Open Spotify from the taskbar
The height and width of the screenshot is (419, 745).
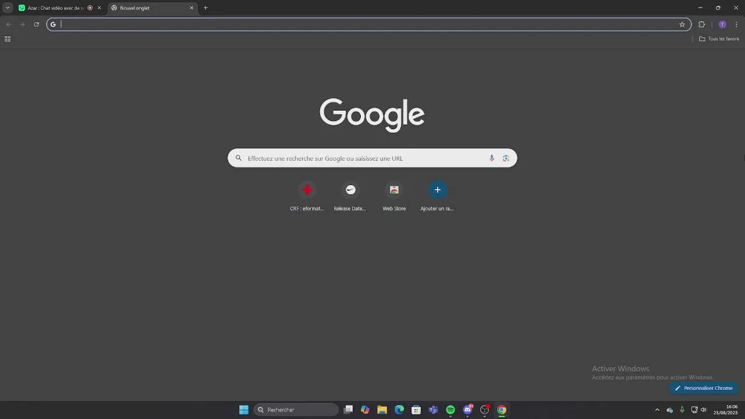(x=450, y=410)
